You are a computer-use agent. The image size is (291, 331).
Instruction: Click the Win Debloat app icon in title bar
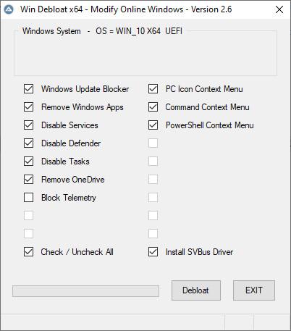pos(9,9)
